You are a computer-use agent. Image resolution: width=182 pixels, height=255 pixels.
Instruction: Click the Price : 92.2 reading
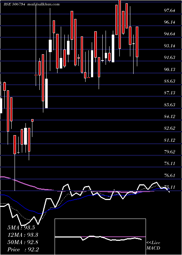23,250
